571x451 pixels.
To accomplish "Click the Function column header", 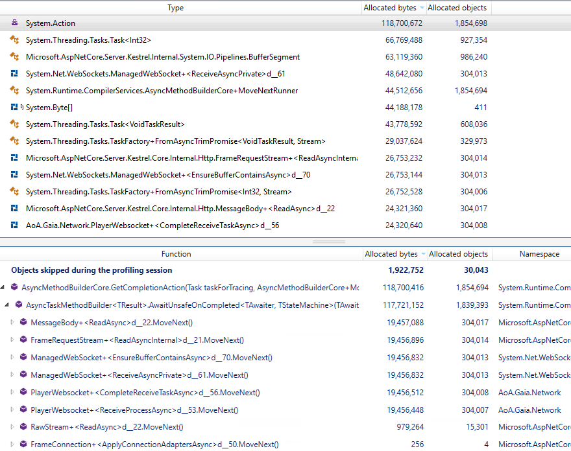I will tap(176, 254).
